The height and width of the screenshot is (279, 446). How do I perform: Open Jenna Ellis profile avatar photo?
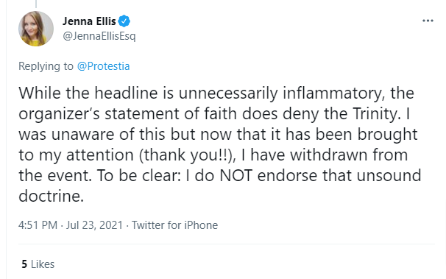(36, 29)
